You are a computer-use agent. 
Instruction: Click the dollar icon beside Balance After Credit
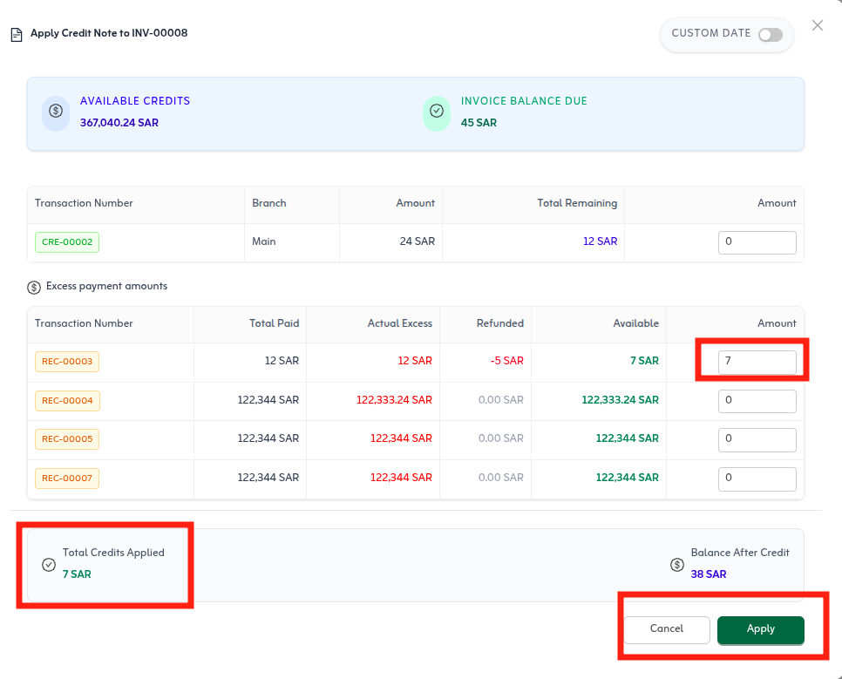pyautogui.click(x=677, y=565)
